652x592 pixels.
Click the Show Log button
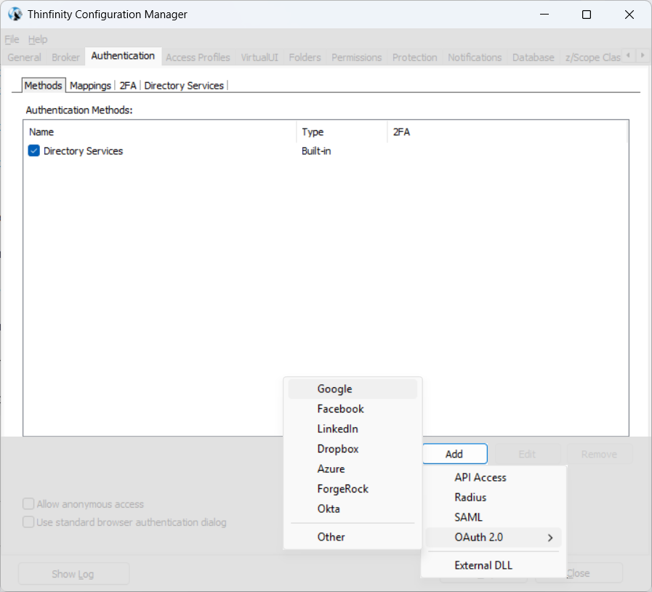coord(73,574)
